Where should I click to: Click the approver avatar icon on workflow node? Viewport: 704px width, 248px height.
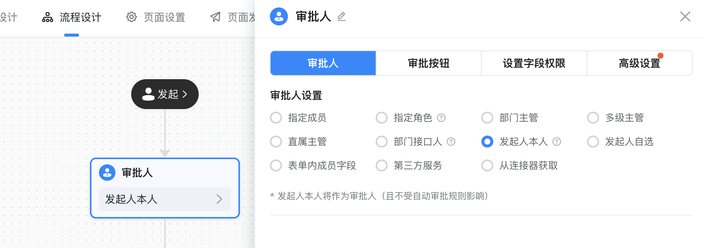[x=107, y=173]
